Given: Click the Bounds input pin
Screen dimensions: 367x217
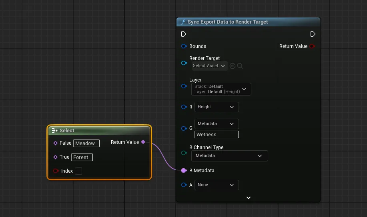Looking at the screenshot, I should point(184,46).
